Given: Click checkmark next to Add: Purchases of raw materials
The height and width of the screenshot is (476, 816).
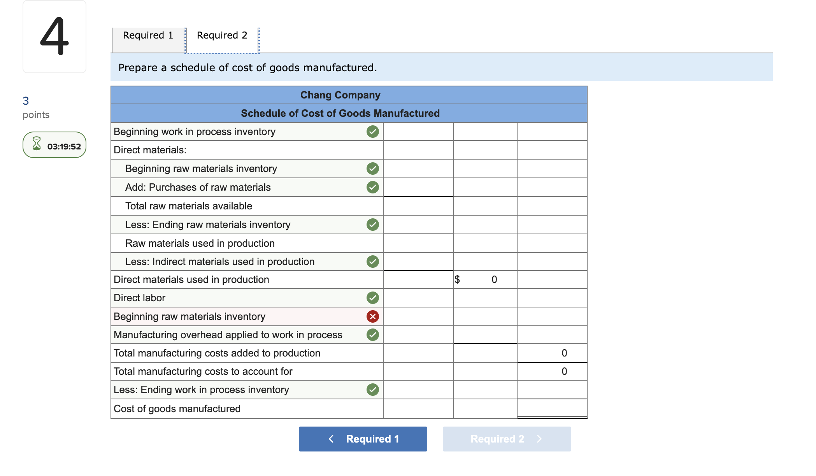Looking at the screenshot, I should point(372,187).
